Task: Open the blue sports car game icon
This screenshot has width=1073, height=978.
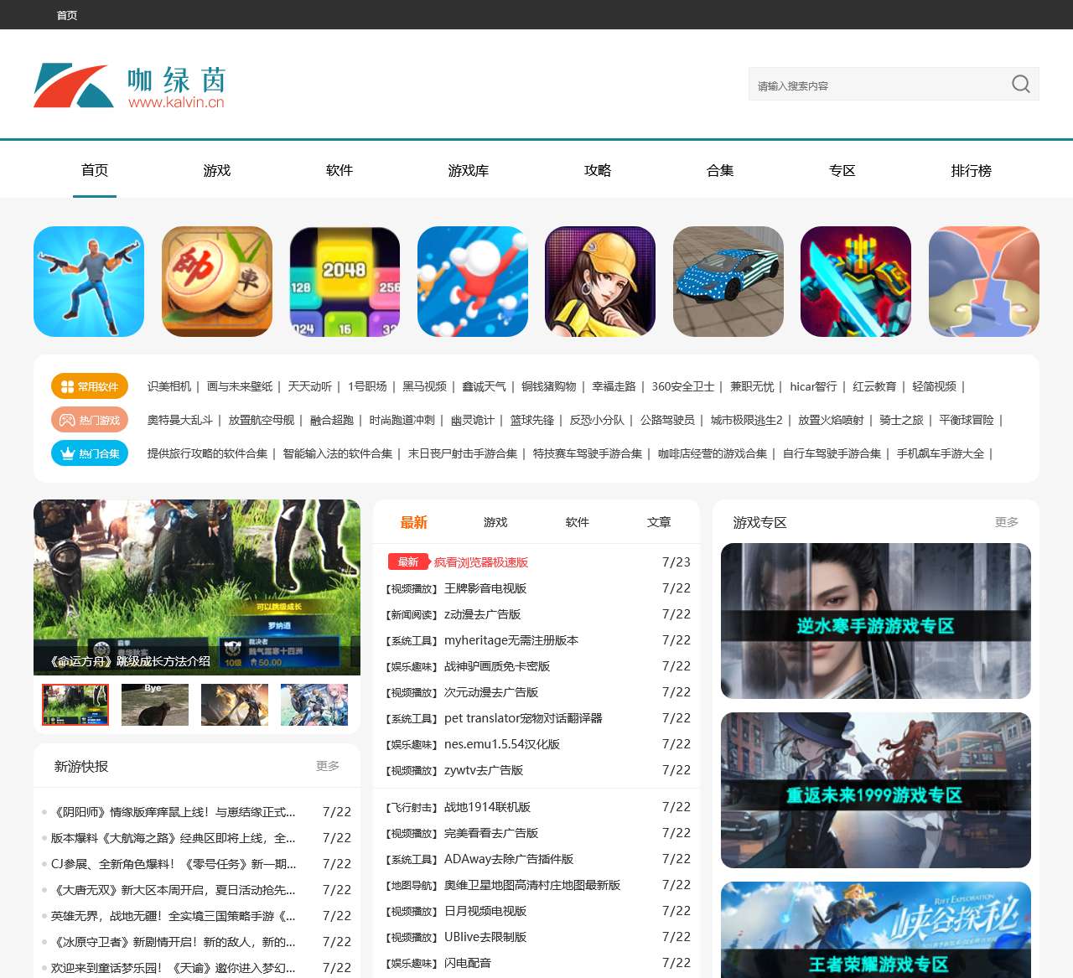Action: [x=728, y=282]
